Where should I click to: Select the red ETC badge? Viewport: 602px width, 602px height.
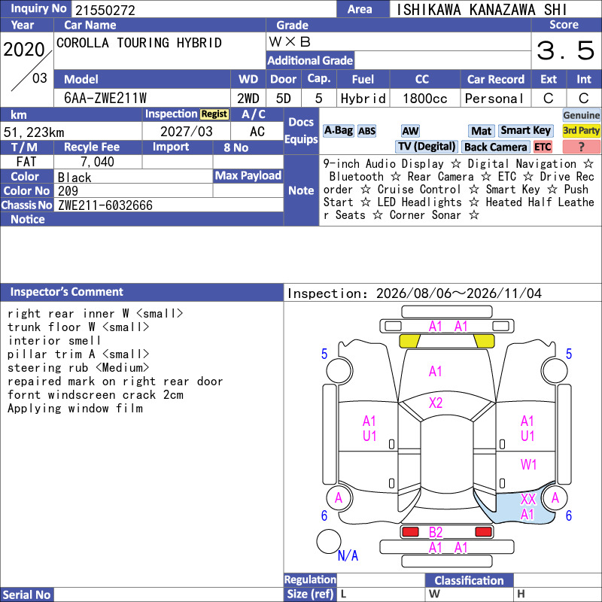543,147
